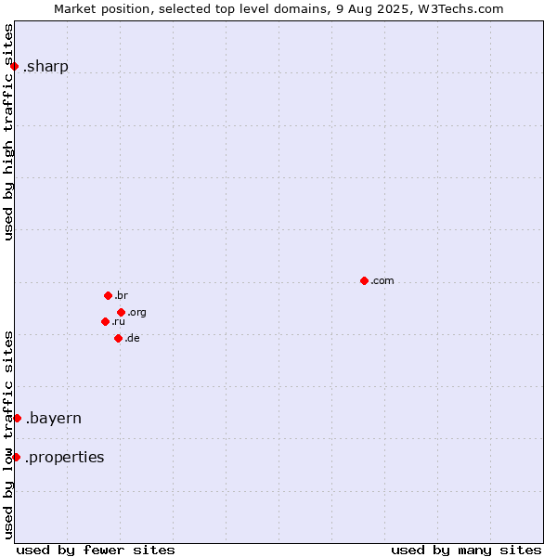The width and height of the screenshot is (557, 557).
Task: Click the ".ru" label text
Action: pyautogui.click(x=118, y=321)
